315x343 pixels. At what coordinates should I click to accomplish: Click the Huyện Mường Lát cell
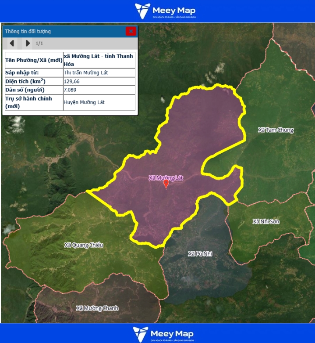(x=84, y=102)
